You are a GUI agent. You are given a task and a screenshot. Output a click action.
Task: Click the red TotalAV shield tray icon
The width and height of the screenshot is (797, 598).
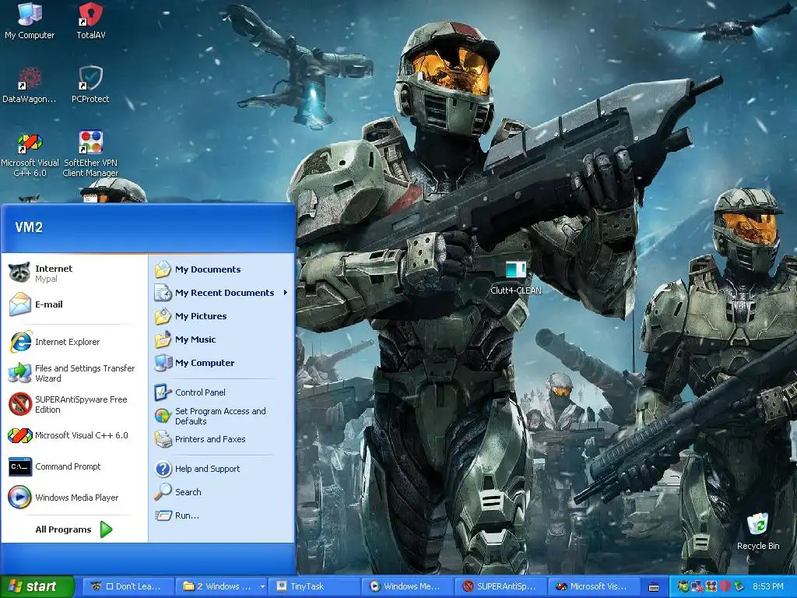(x=725, y=586)
